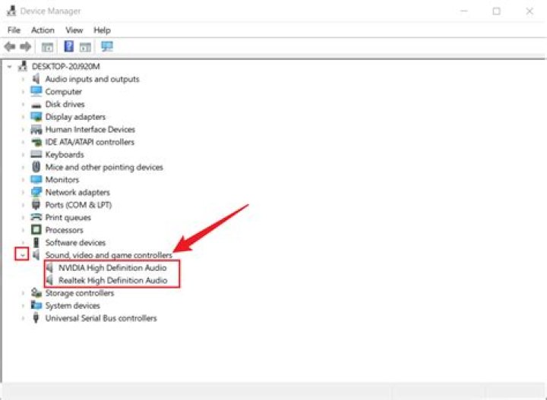Collapse the DESKTOP-20J920M root node
The height and width of the screenshot is (400, 547).
pos(9,67)
